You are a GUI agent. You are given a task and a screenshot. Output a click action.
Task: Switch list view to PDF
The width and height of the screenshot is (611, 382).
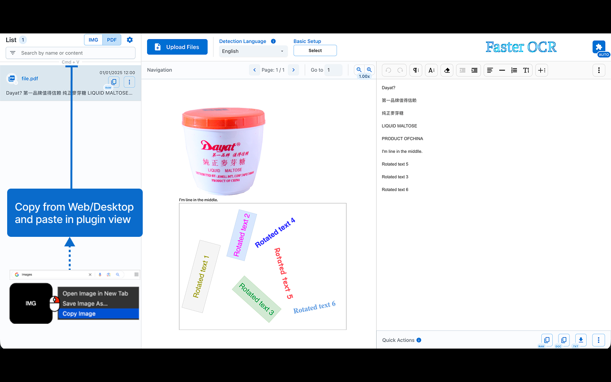click(x=112, y=40)
